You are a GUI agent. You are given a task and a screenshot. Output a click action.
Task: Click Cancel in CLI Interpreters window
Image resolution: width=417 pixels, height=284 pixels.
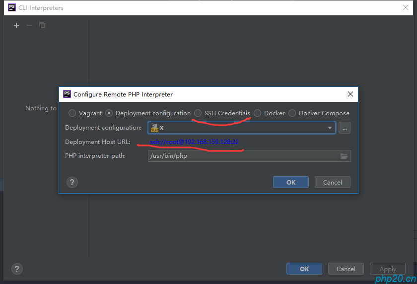tap(346, 269)
